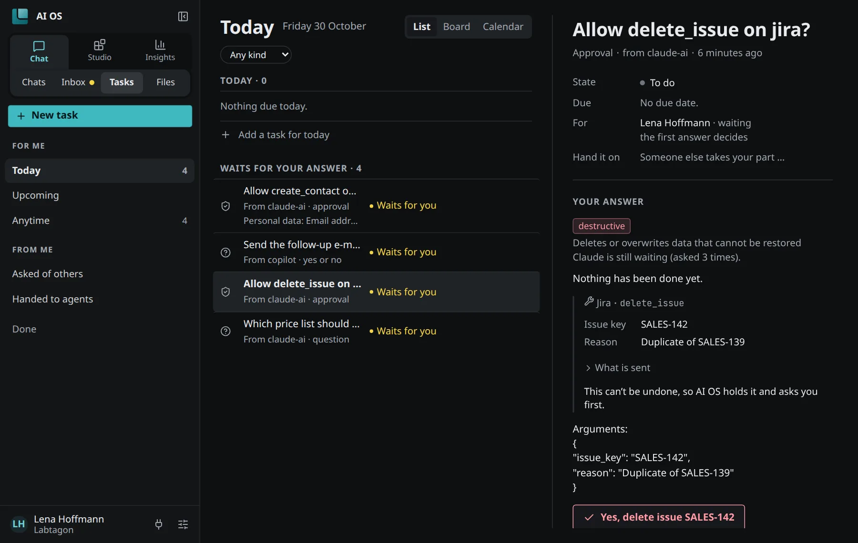This screenshot has height=543, width=858.
Task: Open Upcoming tasks
Action: (100, 195)
